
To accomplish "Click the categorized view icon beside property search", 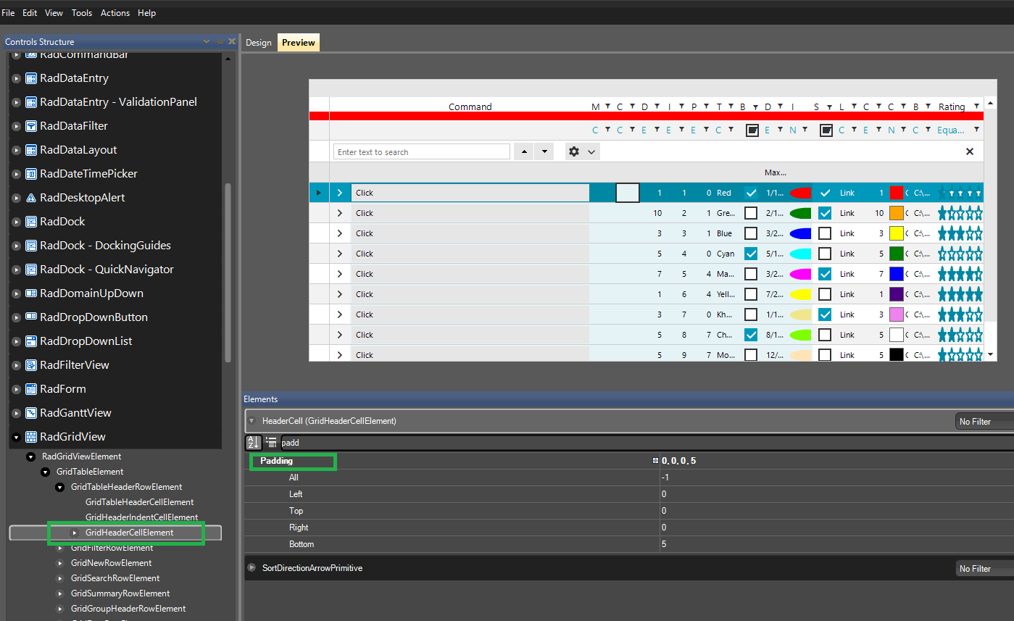I will coord(271,442).
